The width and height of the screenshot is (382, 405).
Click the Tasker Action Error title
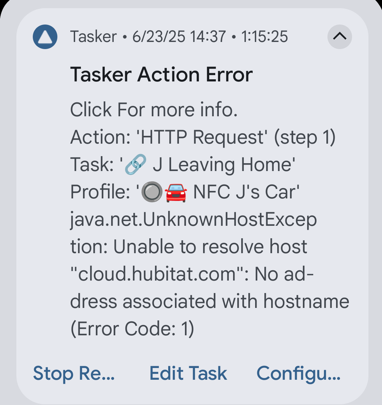(x=161, y=75)
